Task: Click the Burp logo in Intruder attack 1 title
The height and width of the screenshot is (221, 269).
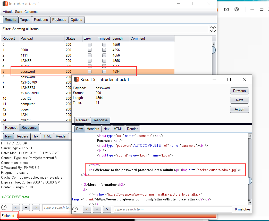Action: pos(5,4)
